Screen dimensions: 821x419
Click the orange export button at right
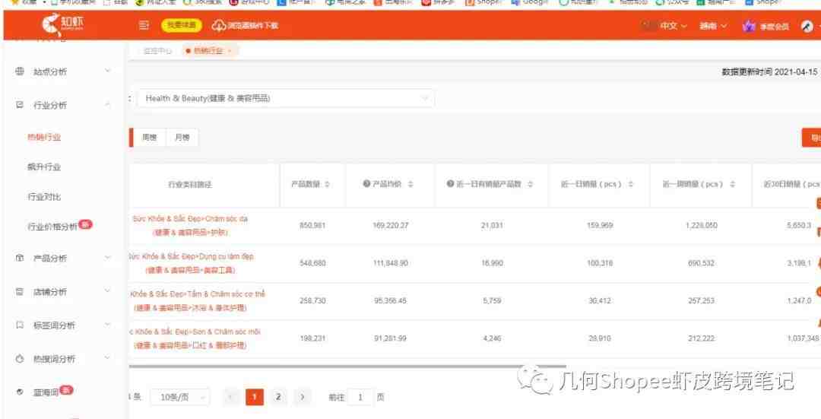pos(811,138)
